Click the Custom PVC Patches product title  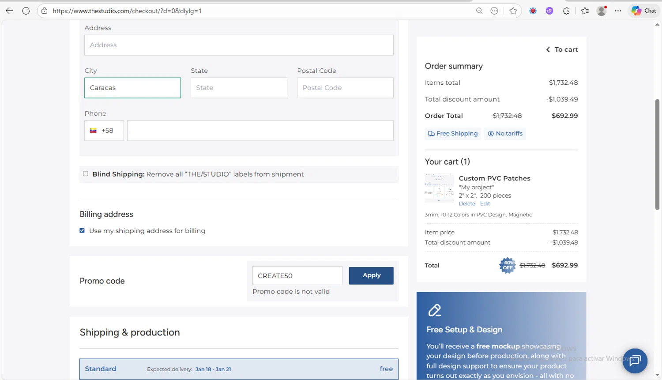(x=494, y=178)
